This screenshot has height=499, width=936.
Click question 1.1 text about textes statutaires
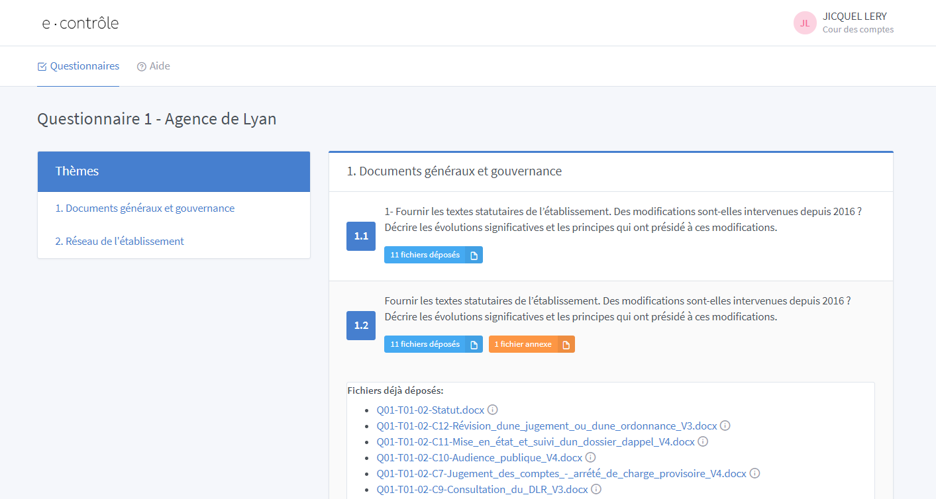click(x=623, y=219)
